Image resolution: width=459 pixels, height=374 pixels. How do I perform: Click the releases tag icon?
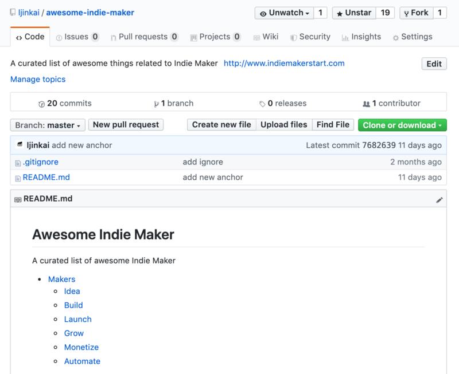coord(261,104)
